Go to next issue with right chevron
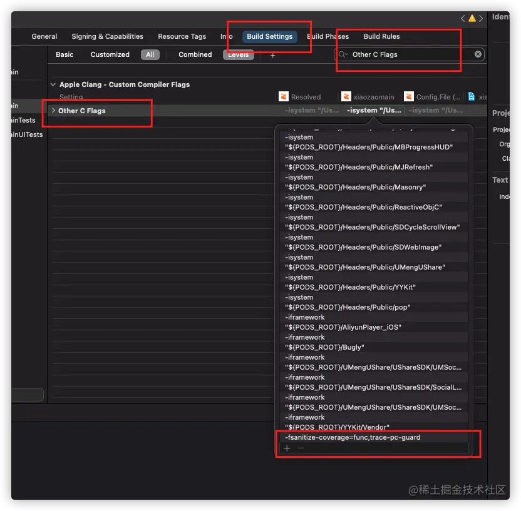Viewport: 521px width, 511px height. point(481,19)
